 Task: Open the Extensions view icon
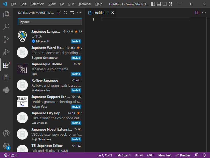pyautogui.click(x=6, y=65)
